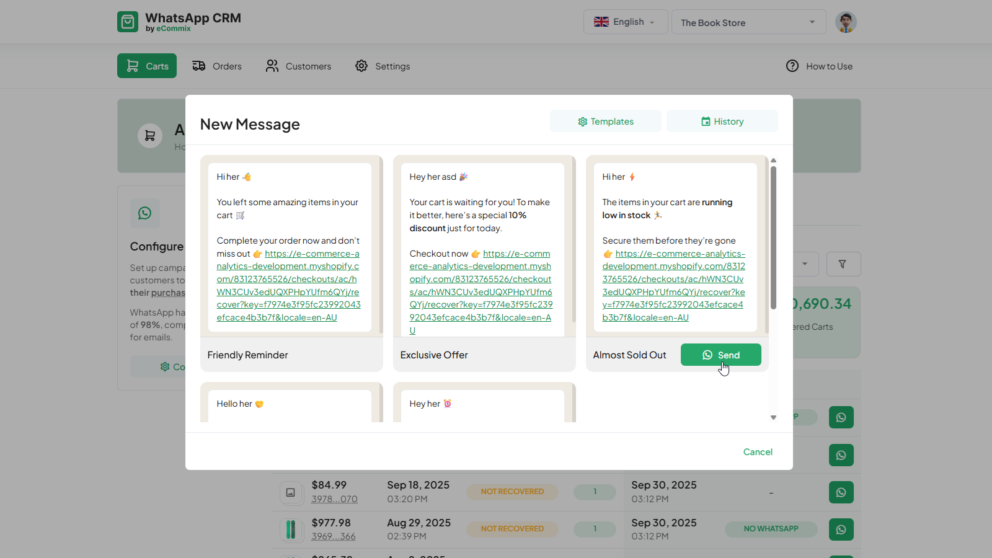Open the English language dropdown
Image resolution: width=992 pixels, height=558 pixels.
[625, 22]
